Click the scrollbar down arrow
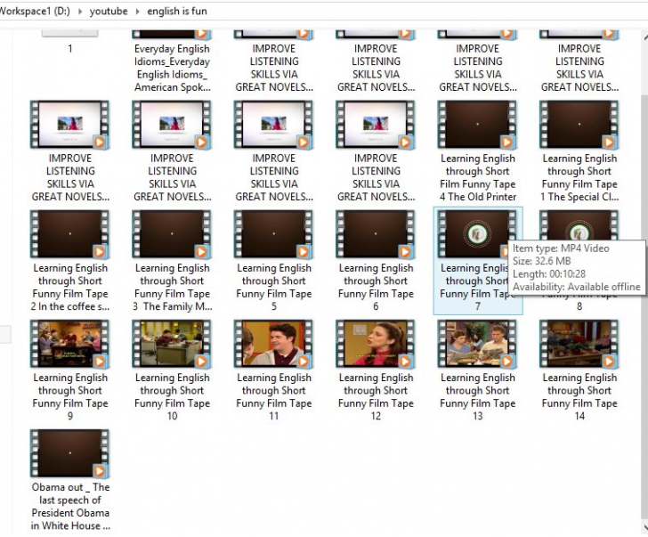The image size is (648, 537). 644,526
